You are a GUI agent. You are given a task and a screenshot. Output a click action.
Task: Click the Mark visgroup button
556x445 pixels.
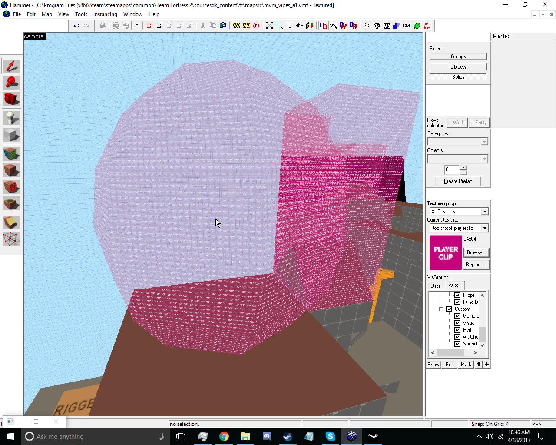click(466, 365)
